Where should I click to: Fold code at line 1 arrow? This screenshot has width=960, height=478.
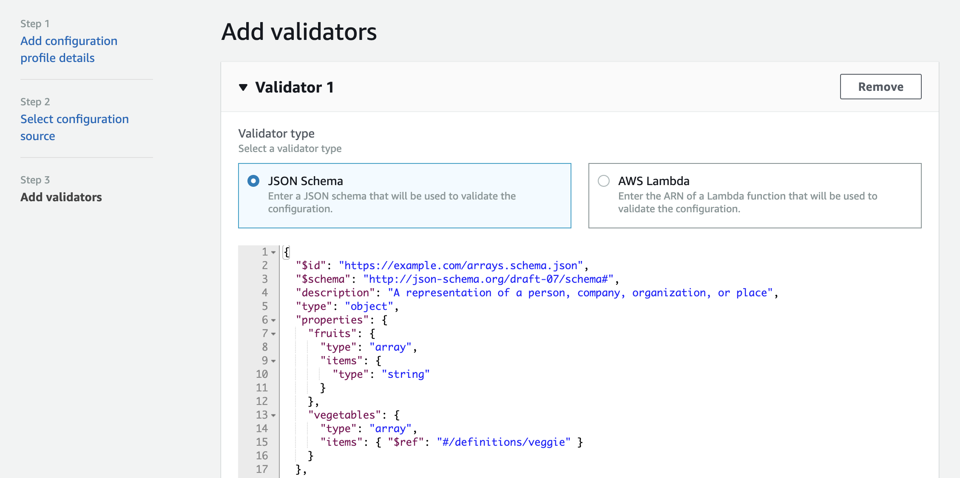tap(273, 252)
